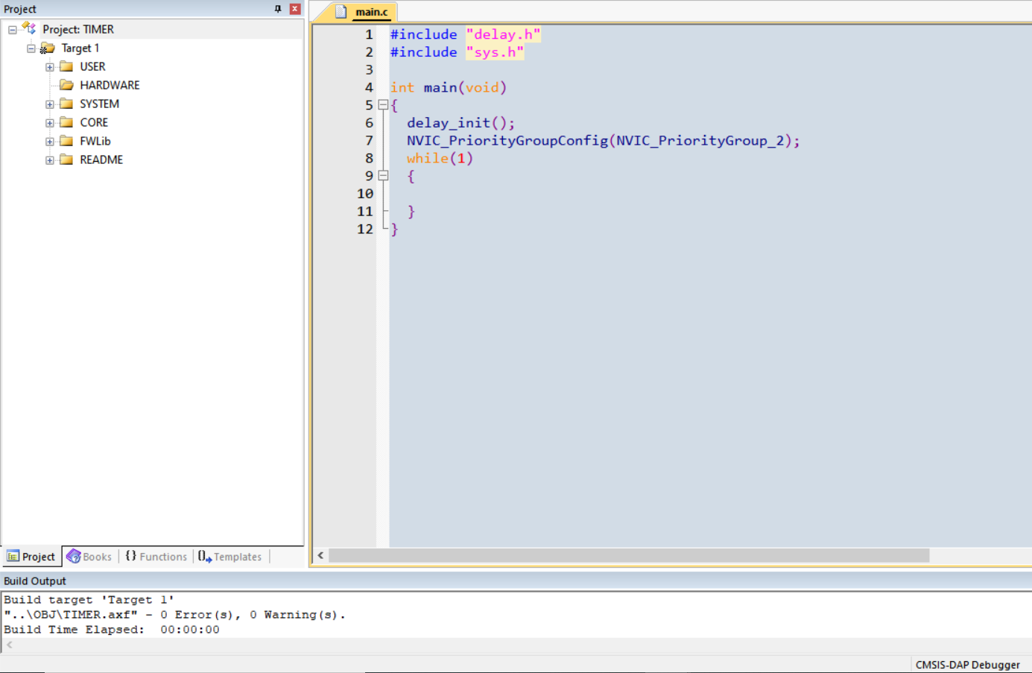Select the HARDWARE tree label
The width and height of the screenshot is (1032, 673).
click(110, 85)
